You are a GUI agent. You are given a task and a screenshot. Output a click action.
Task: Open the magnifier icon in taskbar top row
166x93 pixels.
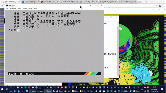point(51,87)
